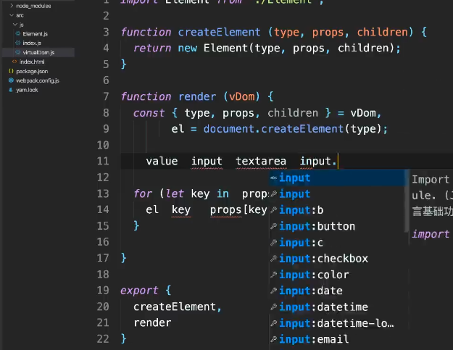Expand the node_modules folder chevron
Image resolution: width=453 pixels, height=350 pixels.
pos(12,6)
